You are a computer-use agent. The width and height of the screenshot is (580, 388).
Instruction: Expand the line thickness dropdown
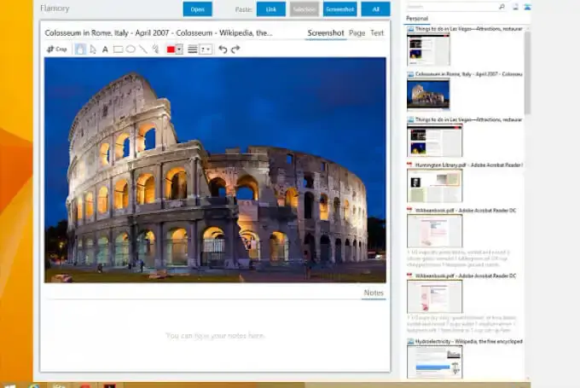[206, 49]
